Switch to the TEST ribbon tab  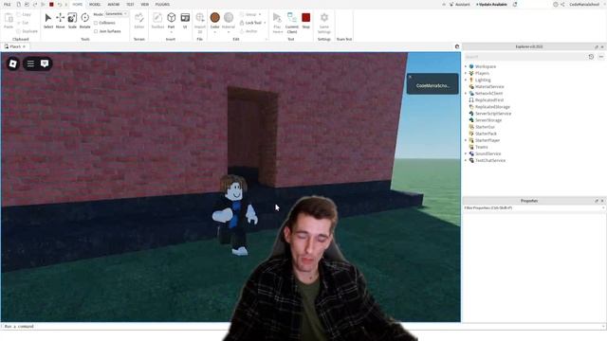tap(130, 4)
